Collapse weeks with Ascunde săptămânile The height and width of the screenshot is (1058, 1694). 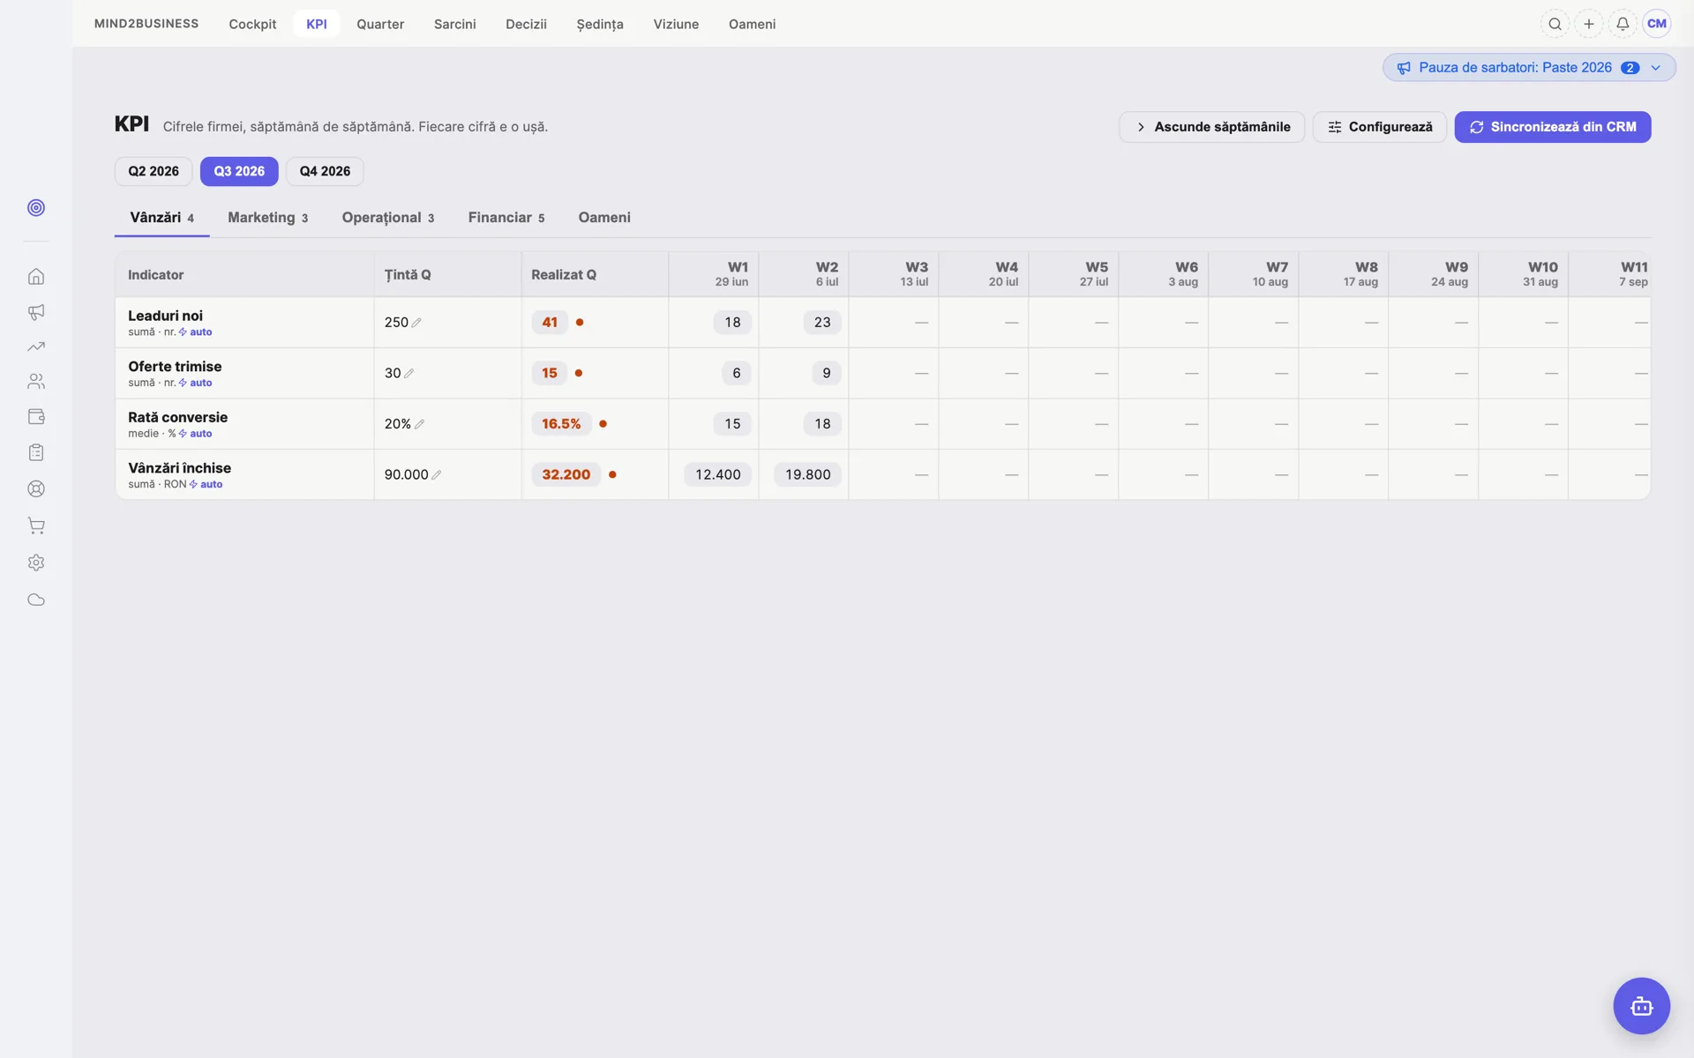1211,127
